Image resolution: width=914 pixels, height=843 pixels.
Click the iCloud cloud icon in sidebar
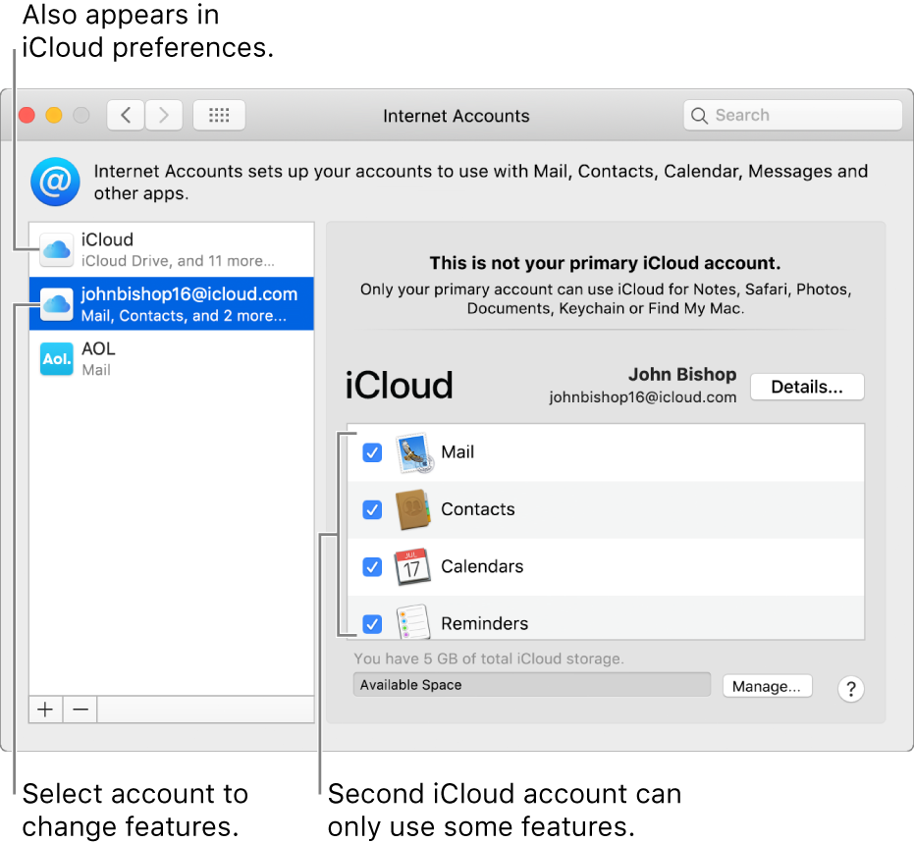56,249
